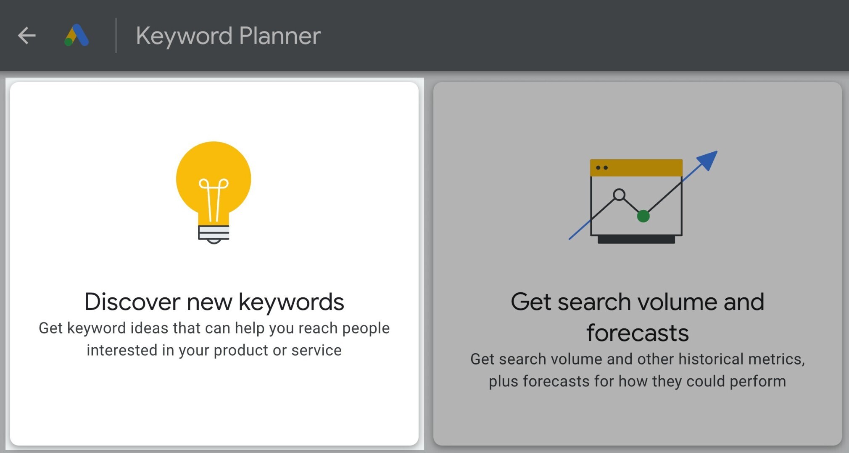Click the dark stand under chart
The height and width of the screenshot is (453, 849).
(x=636, y=240)
